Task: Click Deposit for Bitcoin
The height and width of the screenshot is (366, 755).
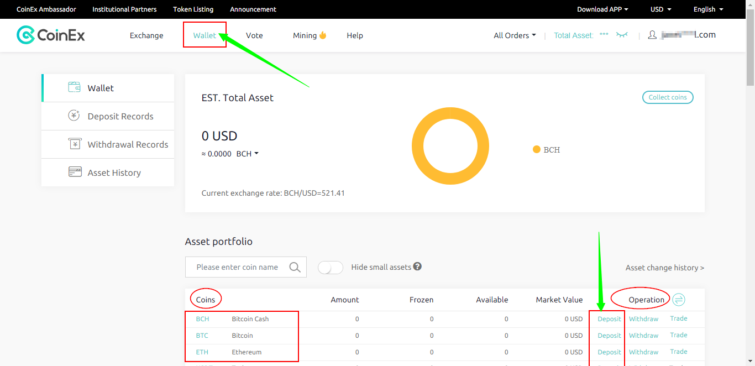Action: (x=610, y=336)
